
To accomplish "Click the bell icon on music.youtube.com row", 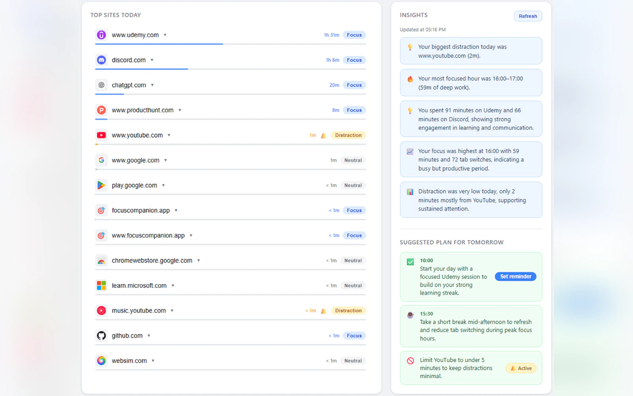I will pos(323,311).
